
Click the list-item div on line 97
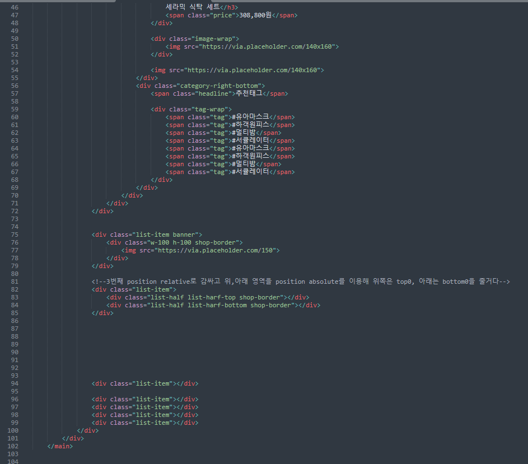[145, 407]
